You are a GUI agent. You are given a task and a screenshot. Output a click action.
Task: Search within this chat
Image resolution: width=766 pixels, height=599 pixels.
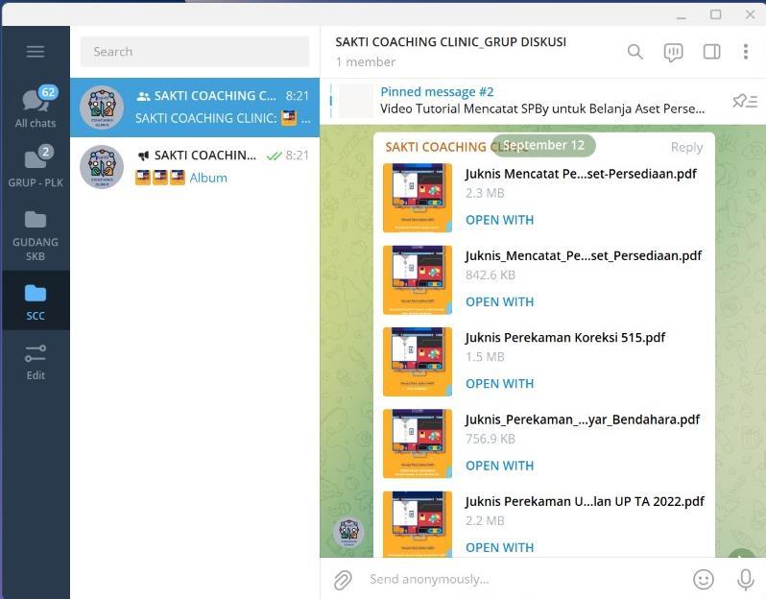[x=634, y=51]
